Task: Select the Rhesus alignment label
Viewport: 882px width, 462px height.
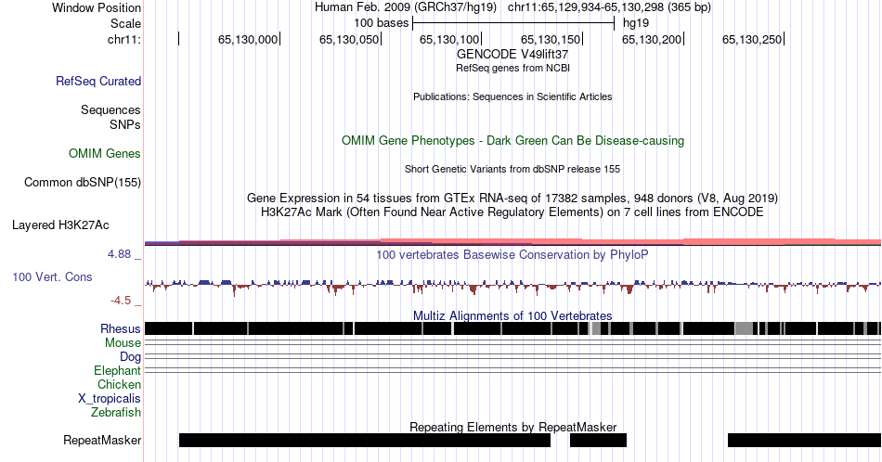Action: coord(120,328)
